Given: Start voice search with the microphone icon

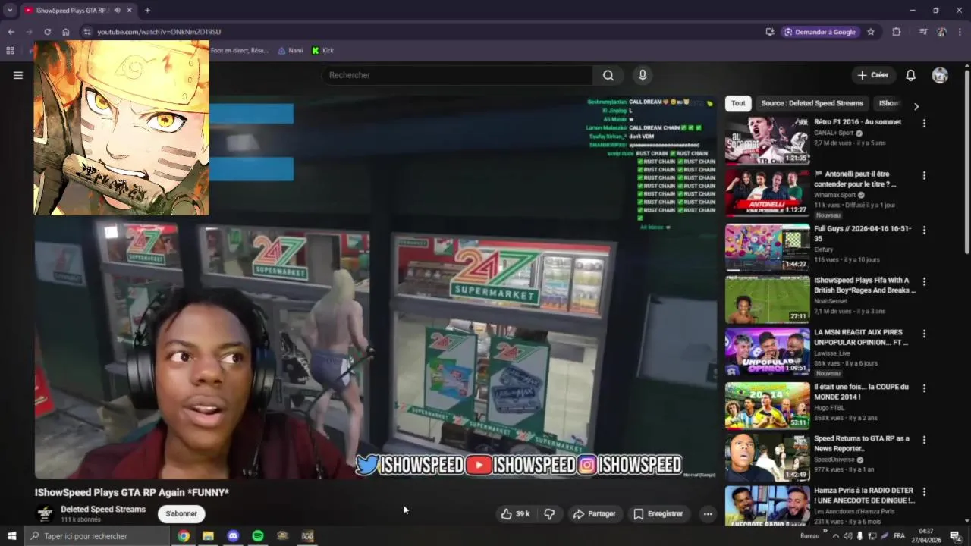Looking at the screenshot, I should [x=643, y=75].
